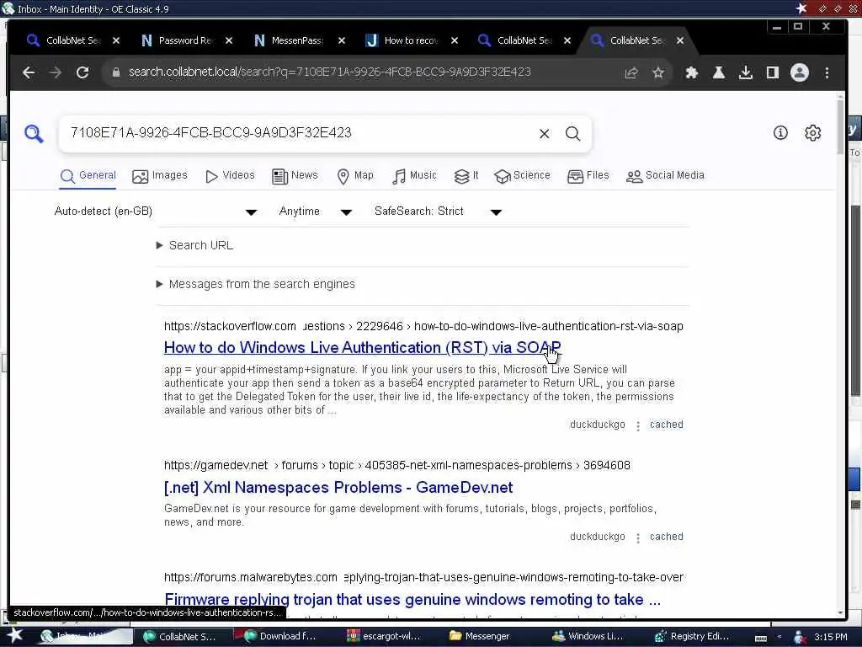This screenshot has height=647, width=862.
Task: Open cached copy of Stack Overflow result
Action: (667, 425)
